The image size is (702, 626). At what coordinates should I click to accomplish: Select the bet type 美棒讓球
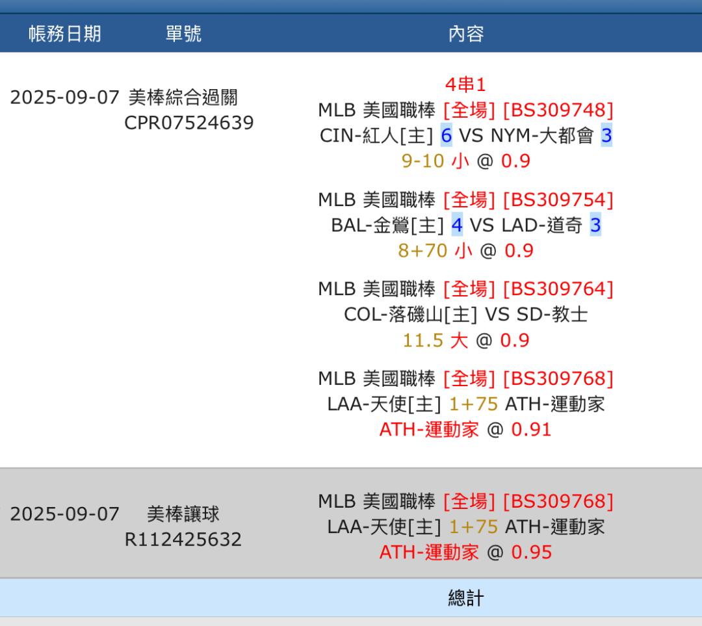pyautogui.click(x=183, y=514)
